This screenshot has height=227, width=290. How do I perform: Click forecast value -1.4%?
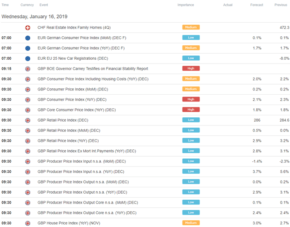(257, 162)
